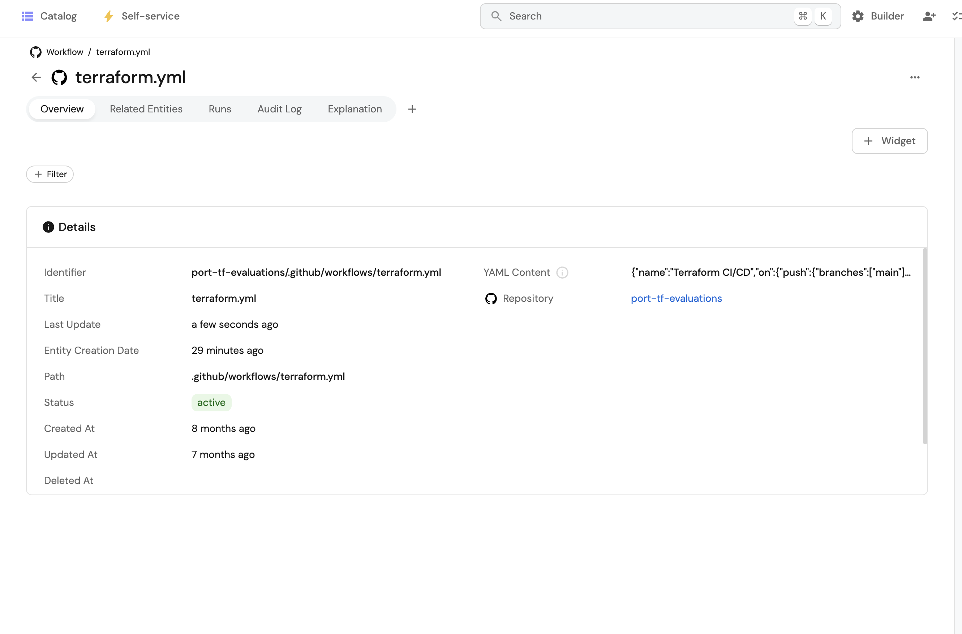This screenshot has height=634, width=962.
Task: Open the Catalog menu
Action: (x=49, y=16)
